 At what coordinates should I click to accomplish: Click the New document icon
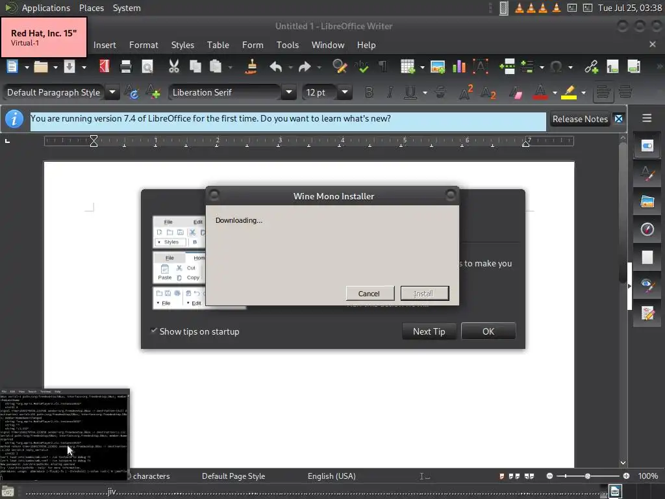coord(12,67)
